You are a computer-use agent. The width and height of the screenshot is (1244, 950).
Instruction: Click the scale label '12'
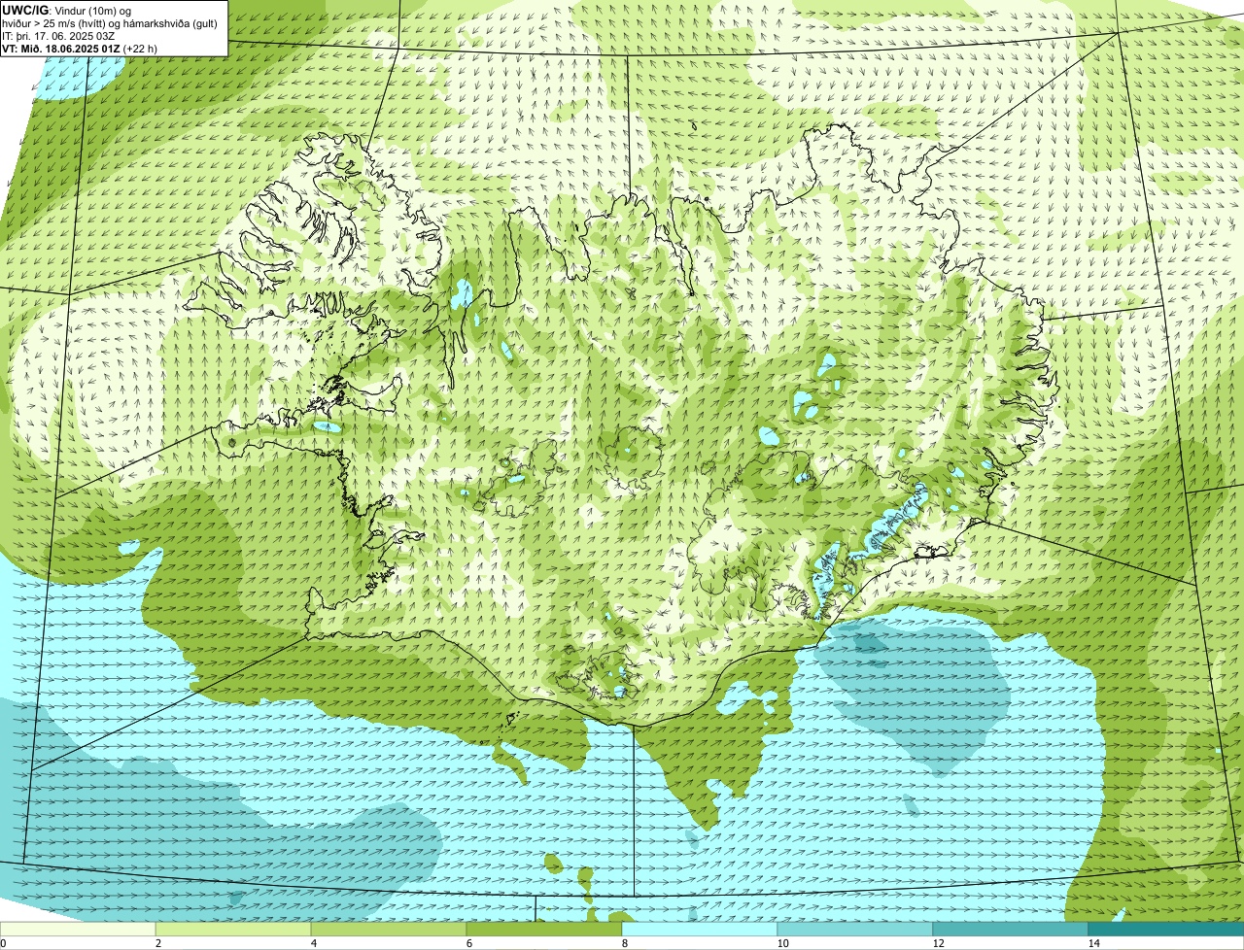pos(938,943)
